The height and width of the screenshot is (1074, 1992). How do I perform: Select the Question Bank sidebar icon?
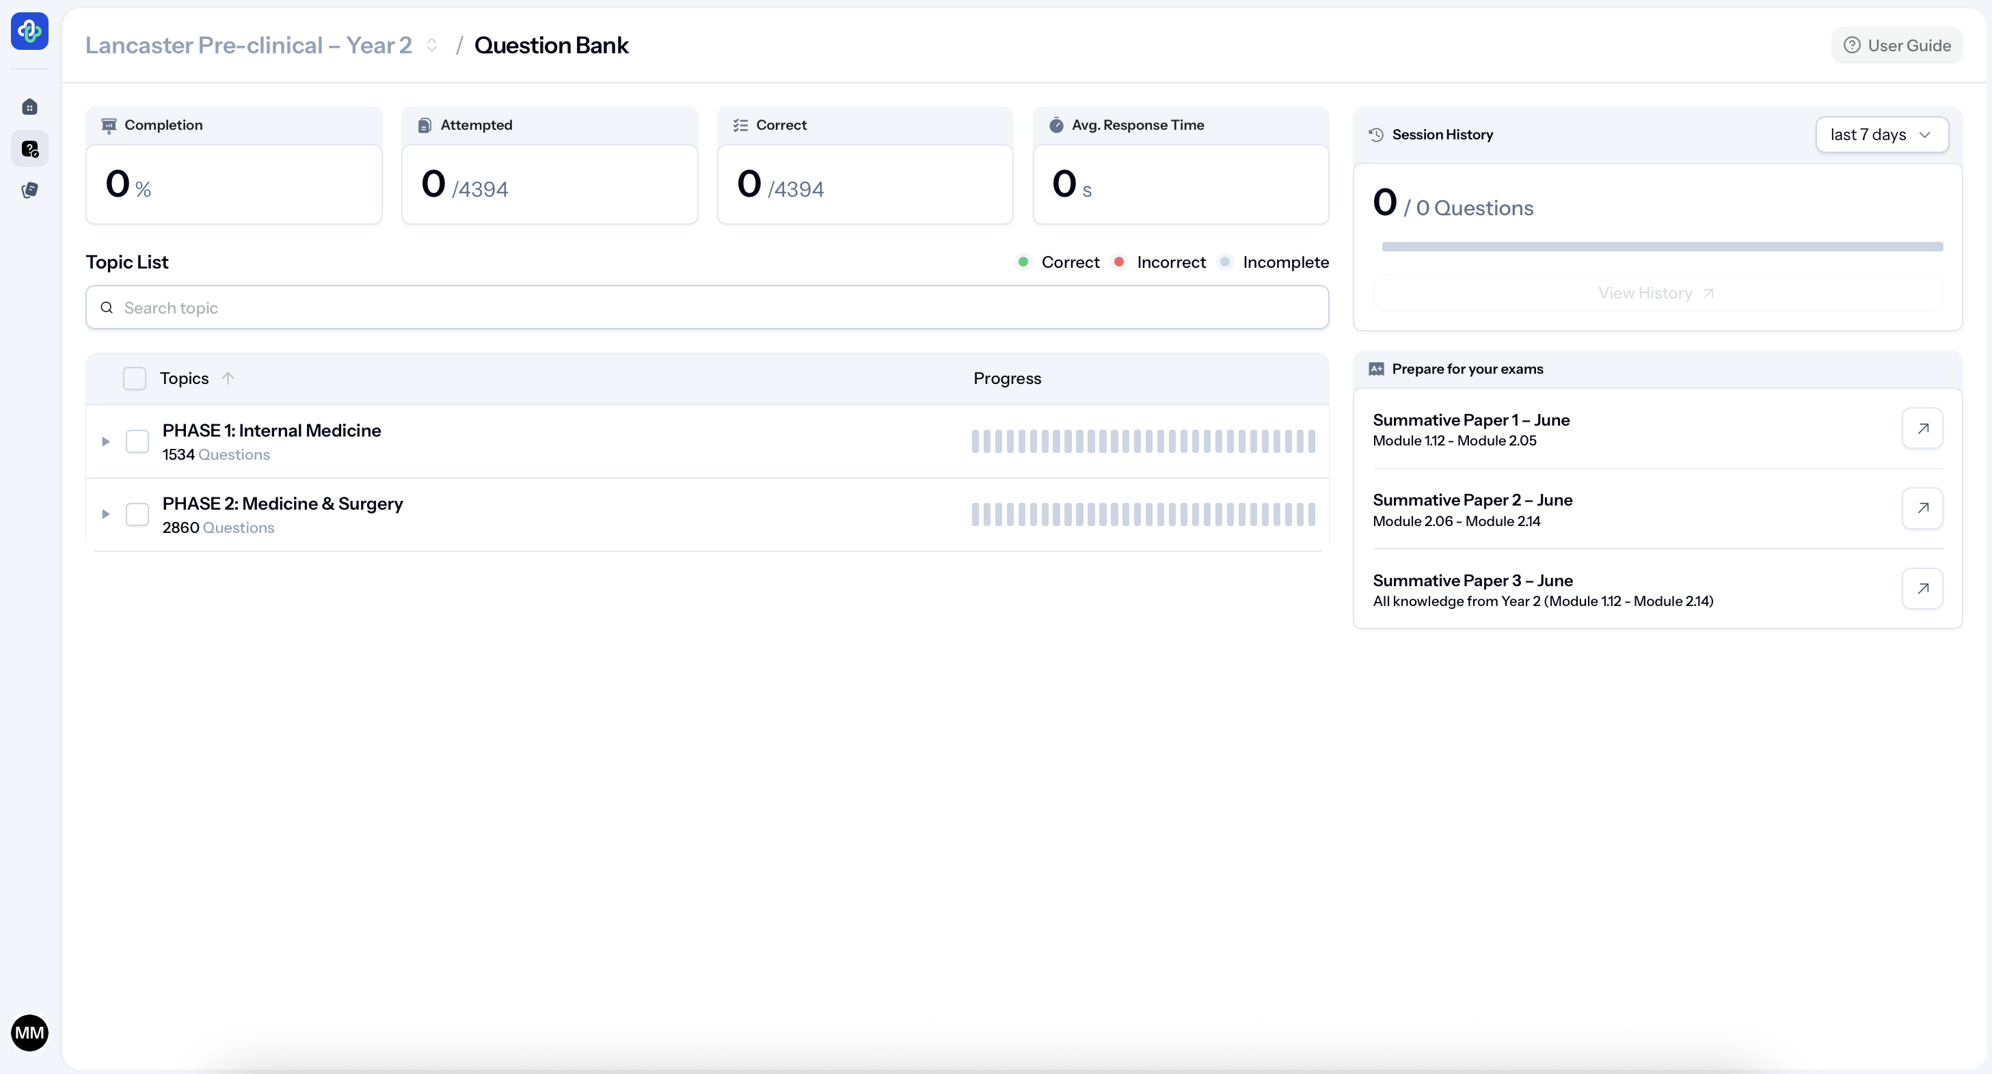tap(29, 148)
